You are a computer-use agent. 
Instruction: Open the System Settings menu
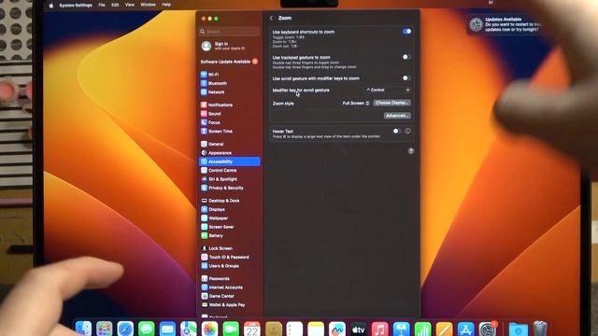(76, 6)
